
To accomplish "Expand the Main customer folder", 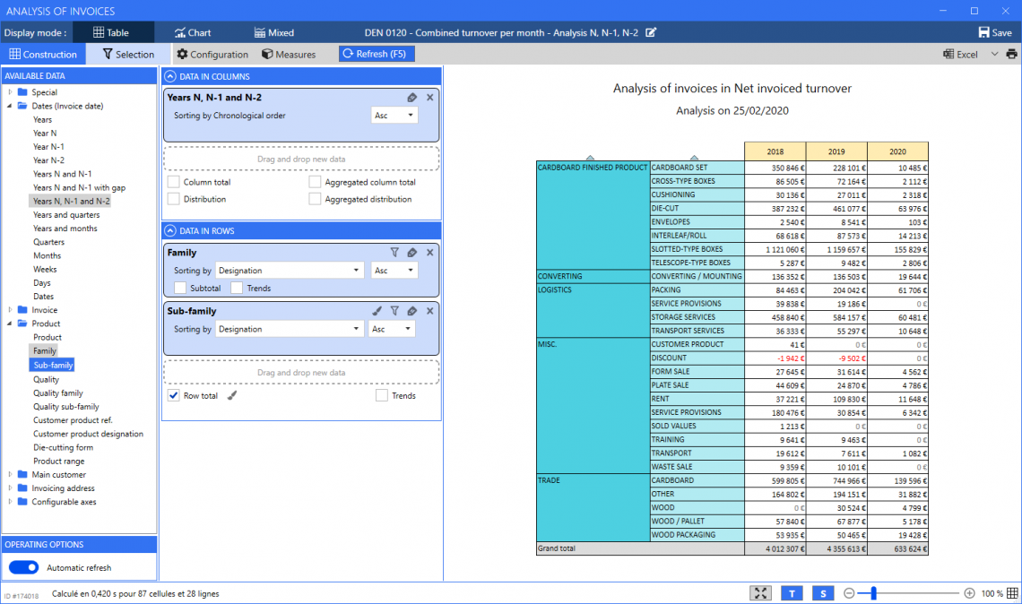I will click(11, 474).
